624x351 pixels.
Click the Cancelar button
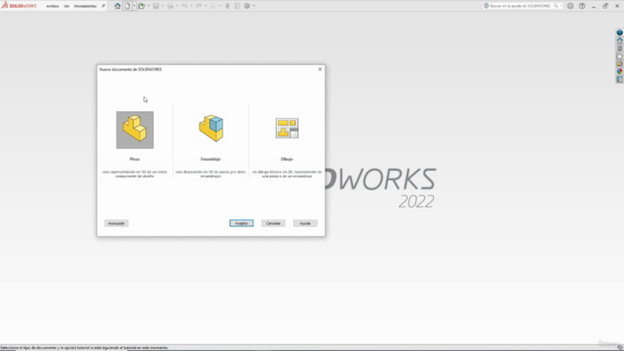coord(273,223)
